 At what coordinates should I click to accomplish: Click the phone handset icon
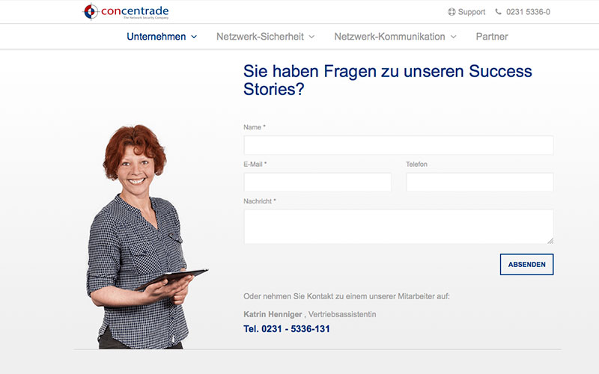pos(498,11)
